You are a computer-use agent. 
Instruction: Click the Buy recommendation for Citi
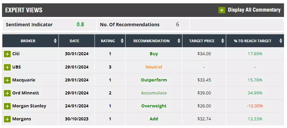[x=154, y=54]
